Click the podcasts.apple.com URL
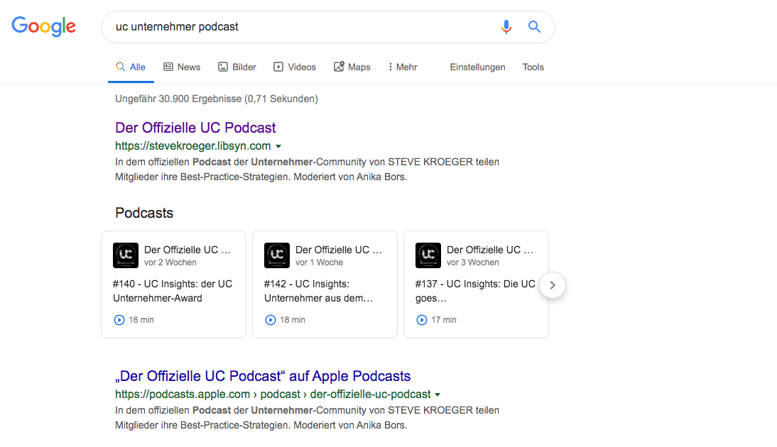777x447 pixels. click(x=273, y=394)
